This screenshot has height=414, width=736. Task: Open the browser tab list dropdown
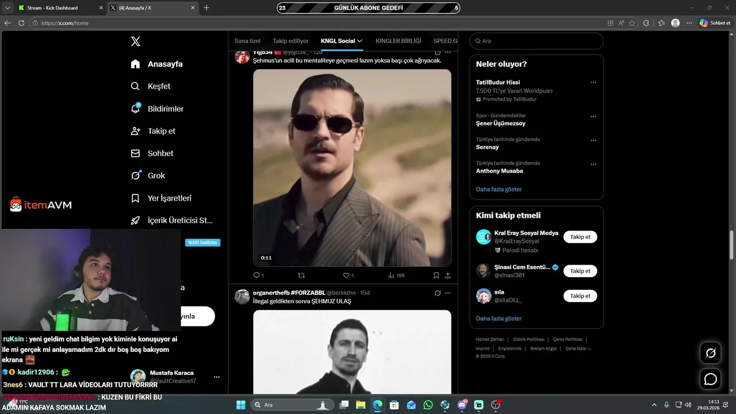point(7,8)
